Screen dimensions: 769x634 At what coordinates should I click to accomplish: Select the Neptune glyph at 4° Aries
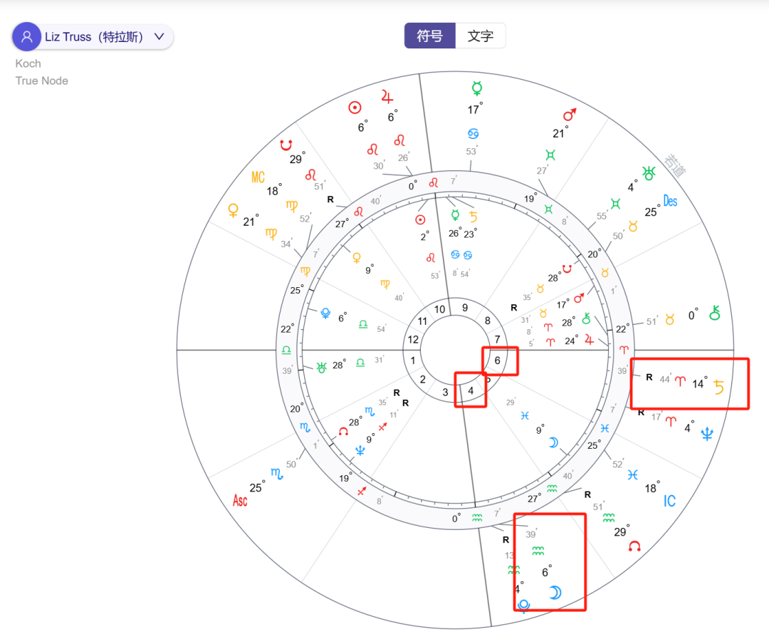(x=707, y=434)
